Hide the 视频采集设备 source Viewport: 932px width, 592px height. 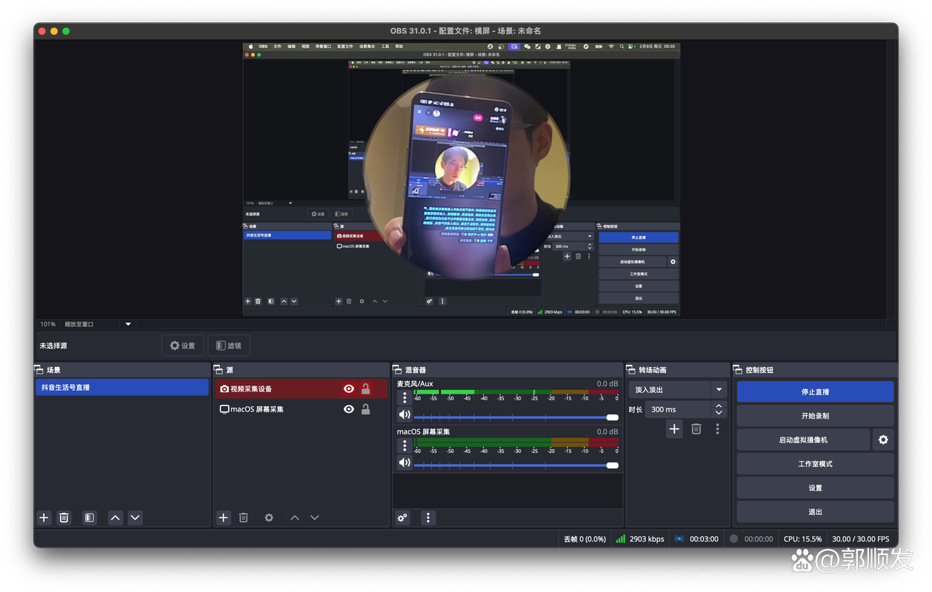349,388
